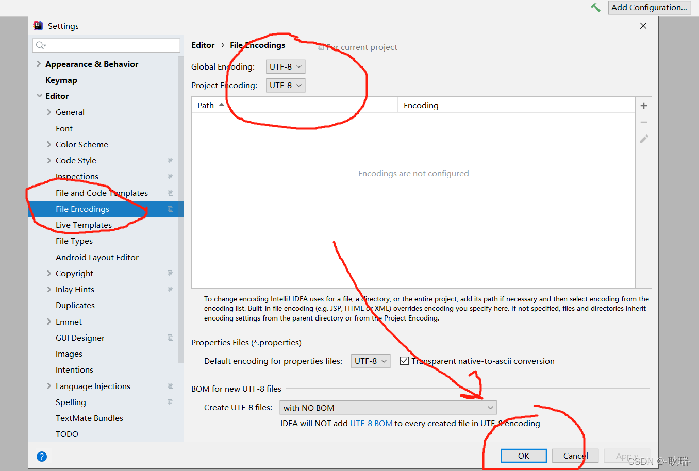Open Live Templates settings page

pos(84,225)
